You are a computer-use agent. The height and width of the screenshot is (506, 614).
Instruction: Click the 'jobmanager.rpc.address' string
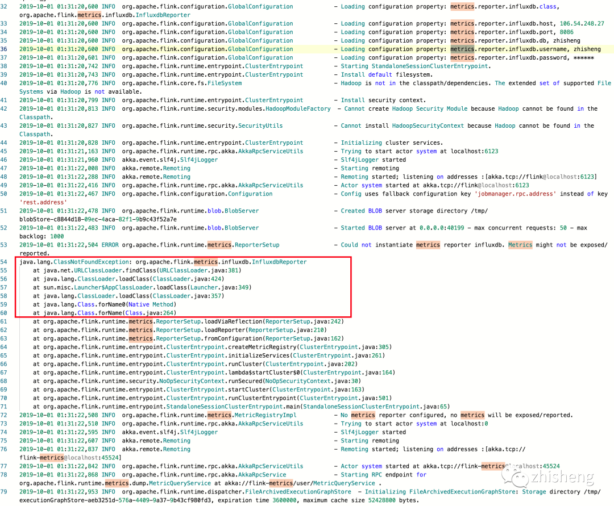(x=515, y=194)
